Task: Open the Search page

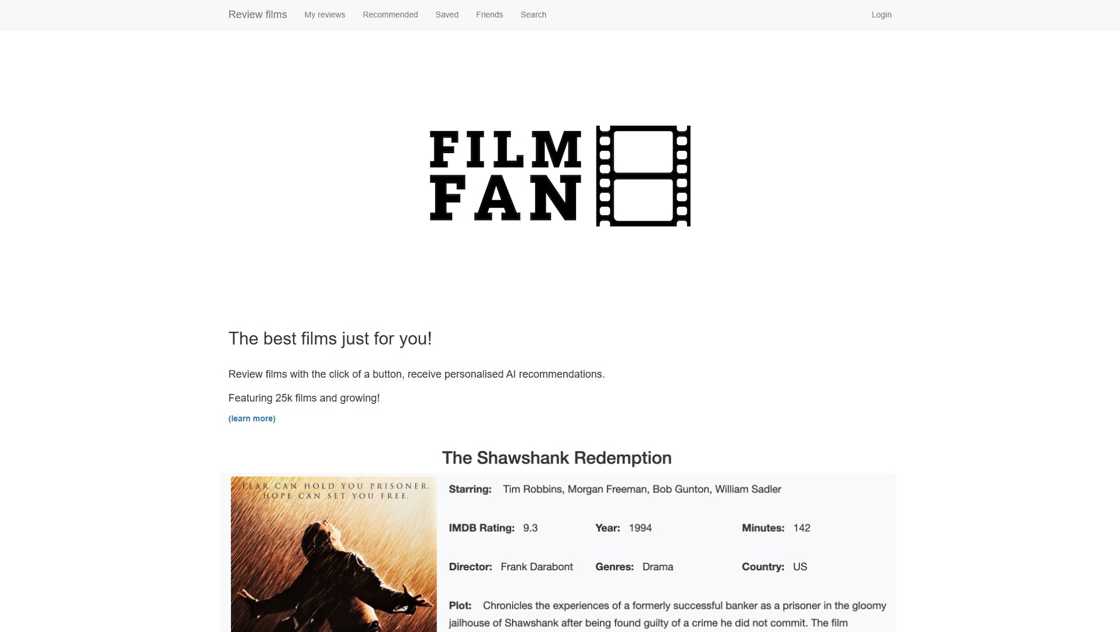Action: [534, 15]
